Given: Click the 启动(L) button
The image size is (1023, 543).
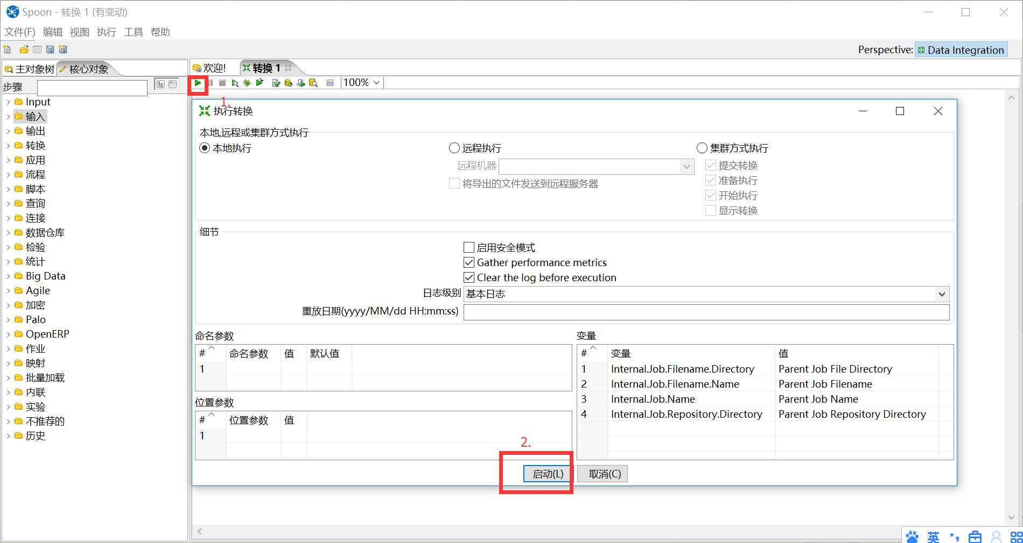Looking at the screenshot, I should pos(548,474).
